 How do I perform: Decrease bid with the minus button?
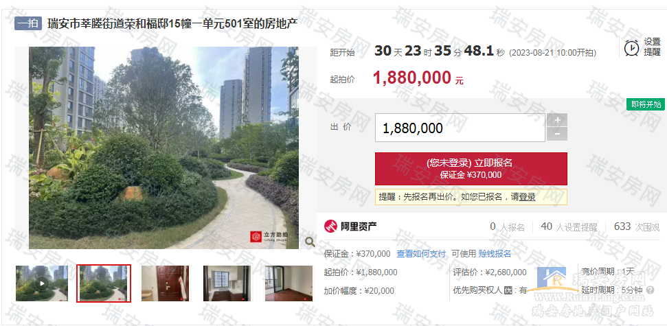click(557, 134)
